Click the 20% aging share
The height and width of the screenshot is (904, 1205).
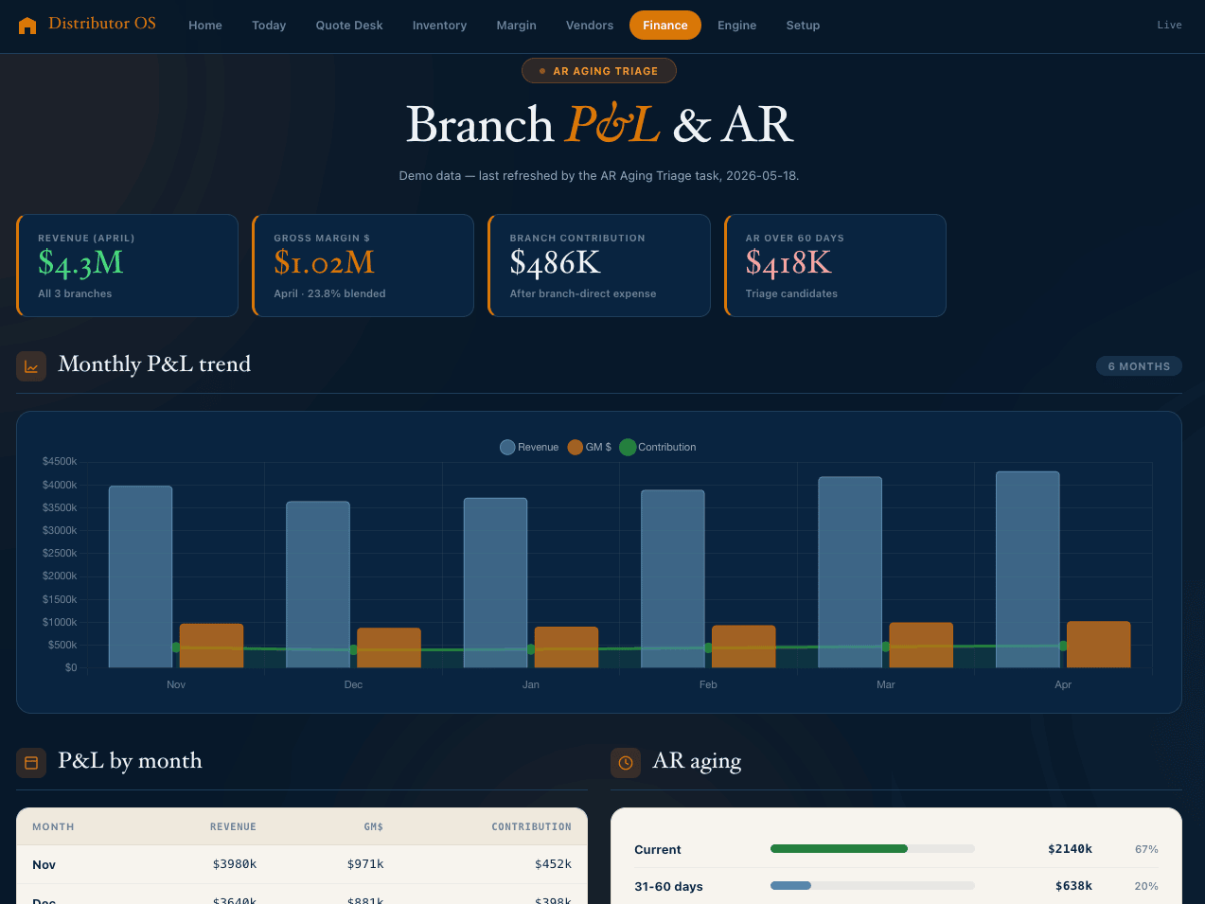point(1146,886)
